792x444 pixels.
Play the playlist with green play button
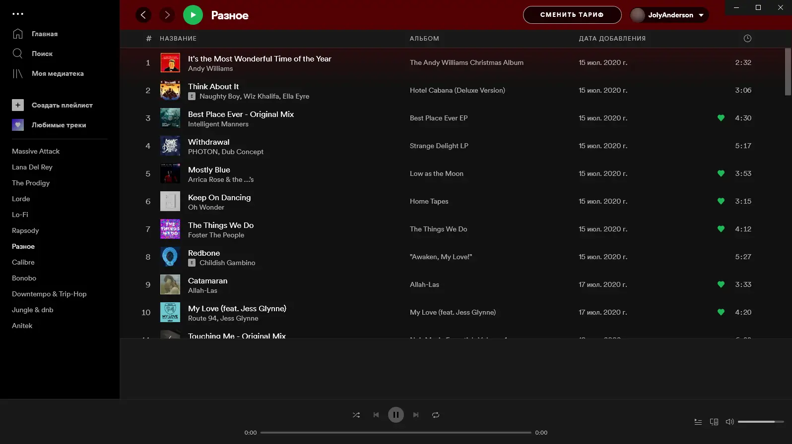(193, 15)
